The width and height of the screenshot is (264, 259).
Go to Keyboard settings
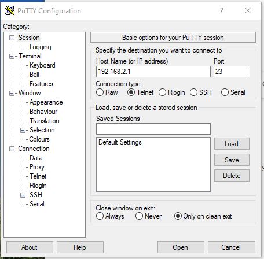pos(42,65)
